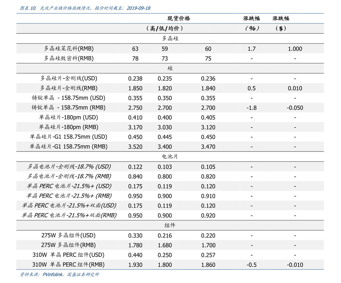341x283 pixels.
Task: Select the 多晶硅 section heading
Action: [x=170, y=38]
